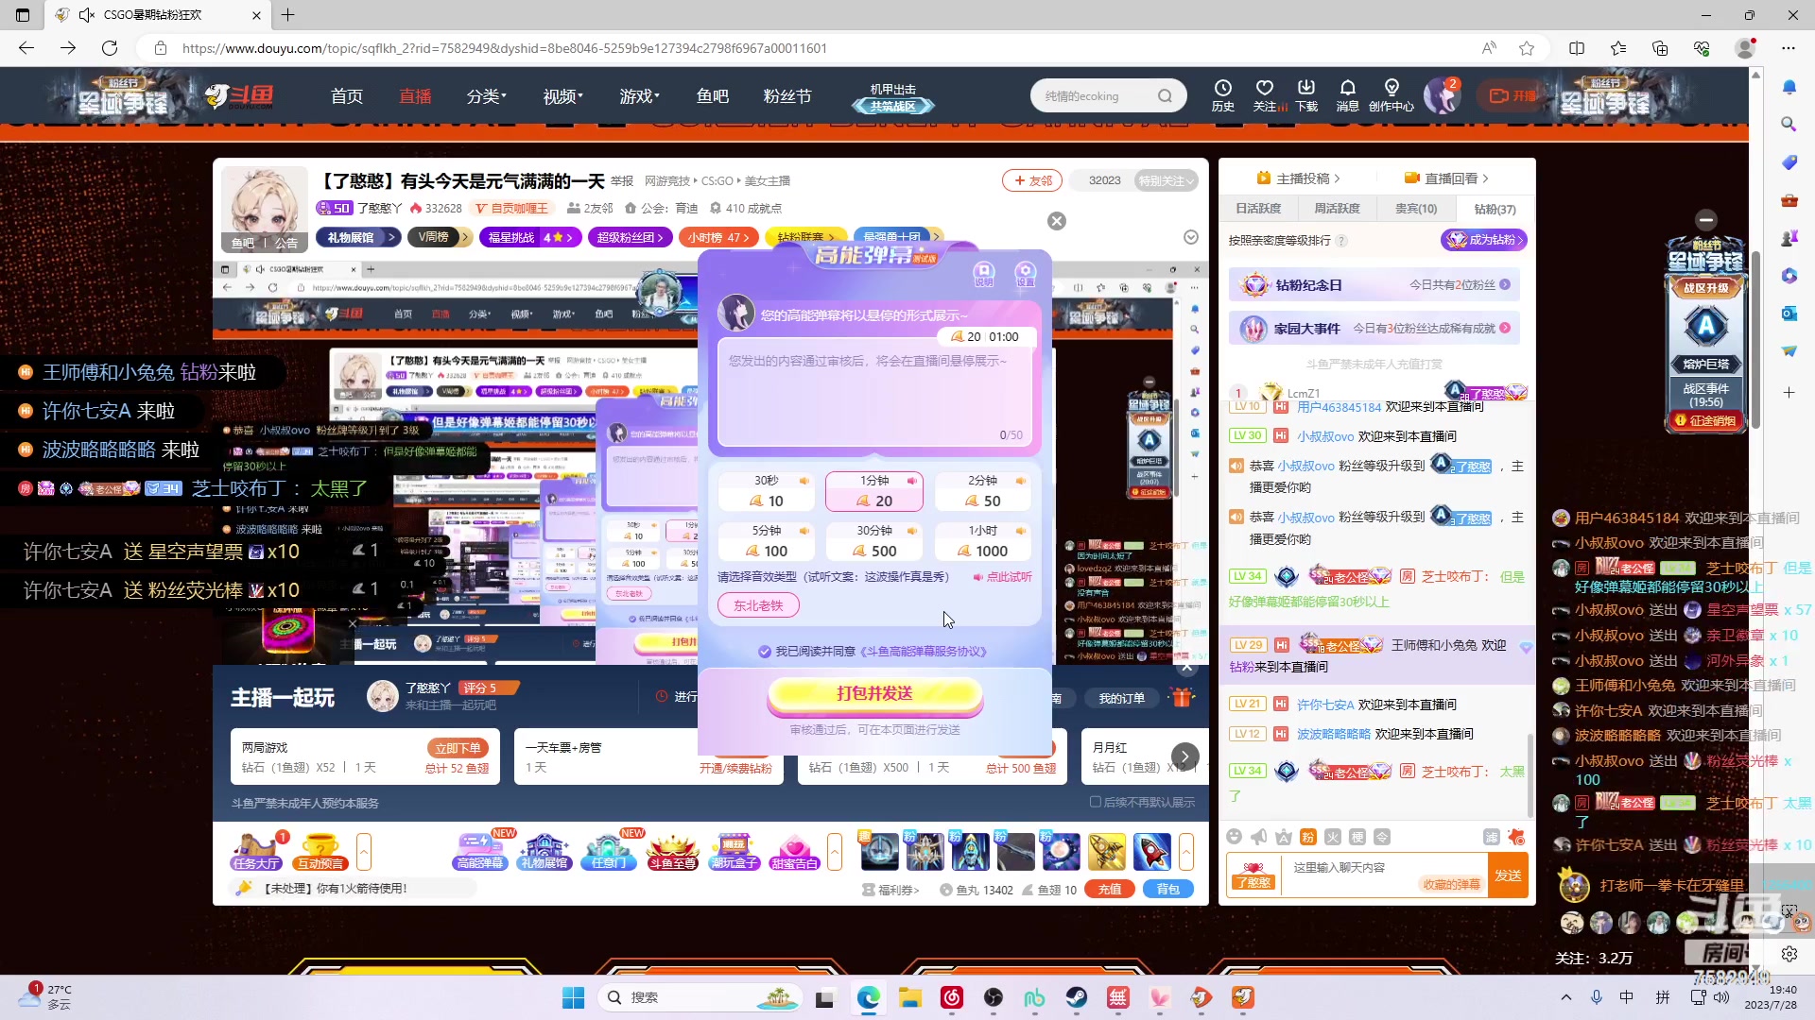The image size is (1815, 1020).
Task: Switch to the 日活跃度 tab
Action: pyautogui.click(x=1258, y=209)
